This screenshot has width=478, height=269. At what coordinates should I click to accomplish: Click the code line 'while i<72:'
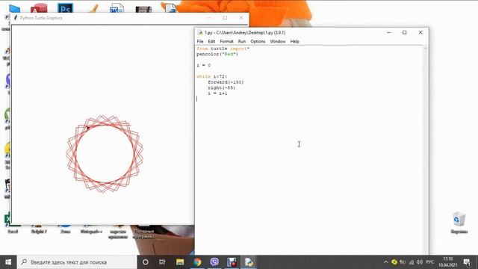pyautogui.click(x=211, y=76)
